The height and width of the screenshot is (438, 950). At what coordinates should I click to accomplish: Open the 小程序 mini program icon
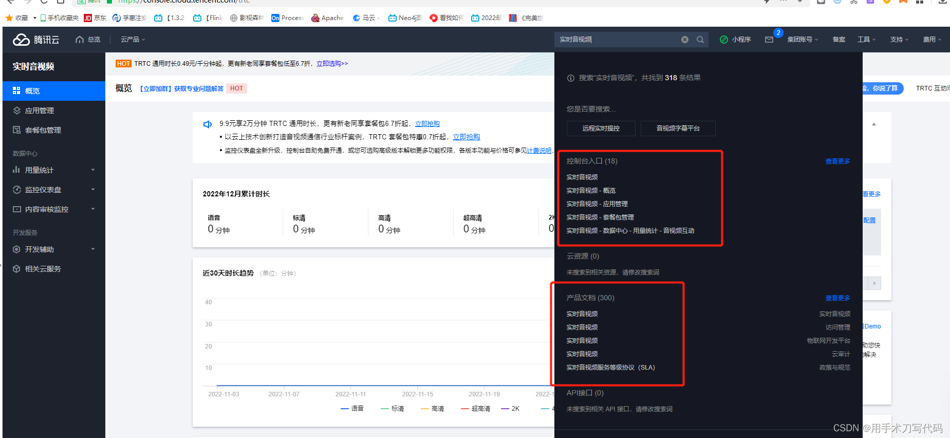pos(723,40)
